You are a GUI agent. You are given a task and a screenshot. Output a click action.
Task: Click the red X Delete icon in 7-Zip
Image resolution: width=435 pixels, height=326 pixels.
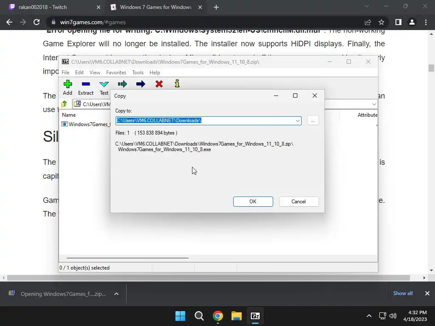click(x=159, y=84)
